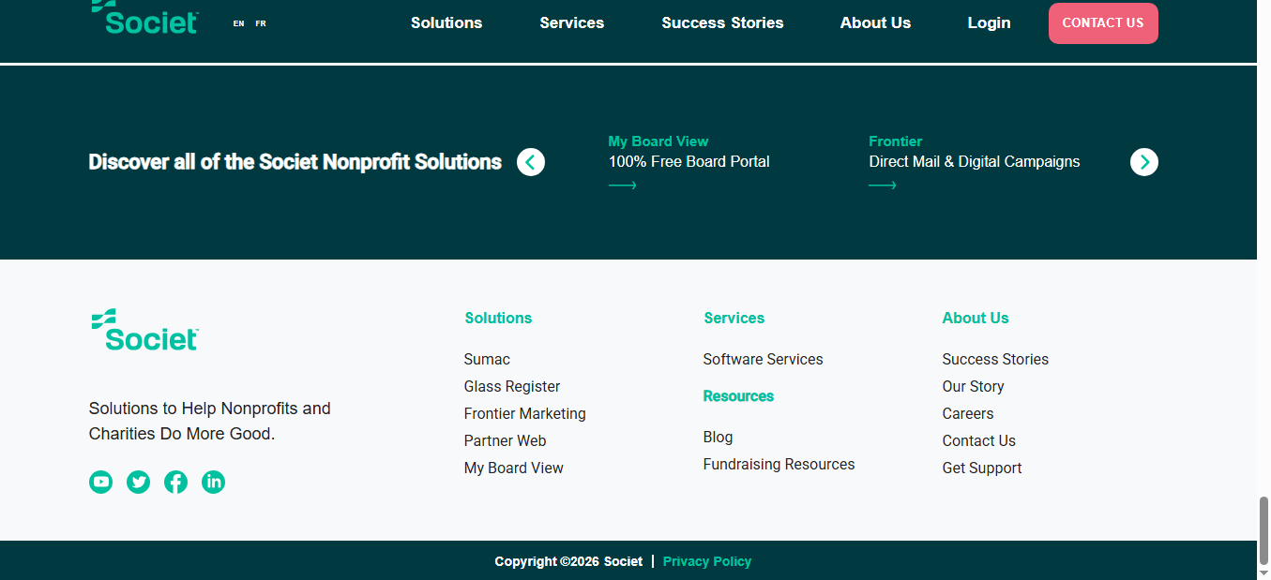
Task: Switch language to EN
Action: (x=238, y=23)
